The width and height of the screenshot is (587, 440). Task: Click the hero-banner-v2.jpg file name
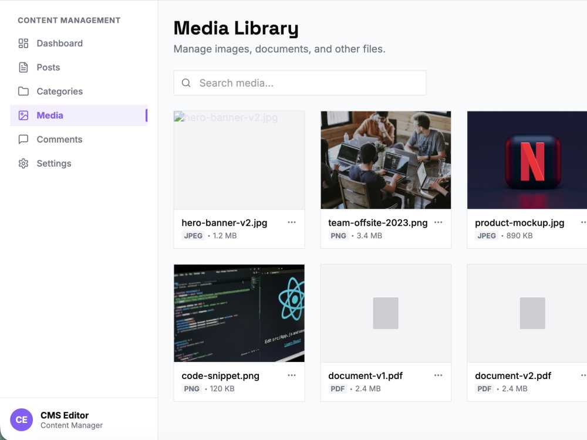click(224, 223)
